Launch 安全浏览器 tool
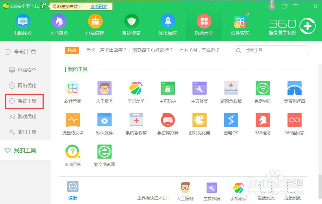The image size is (322, 204). point(105,155)
